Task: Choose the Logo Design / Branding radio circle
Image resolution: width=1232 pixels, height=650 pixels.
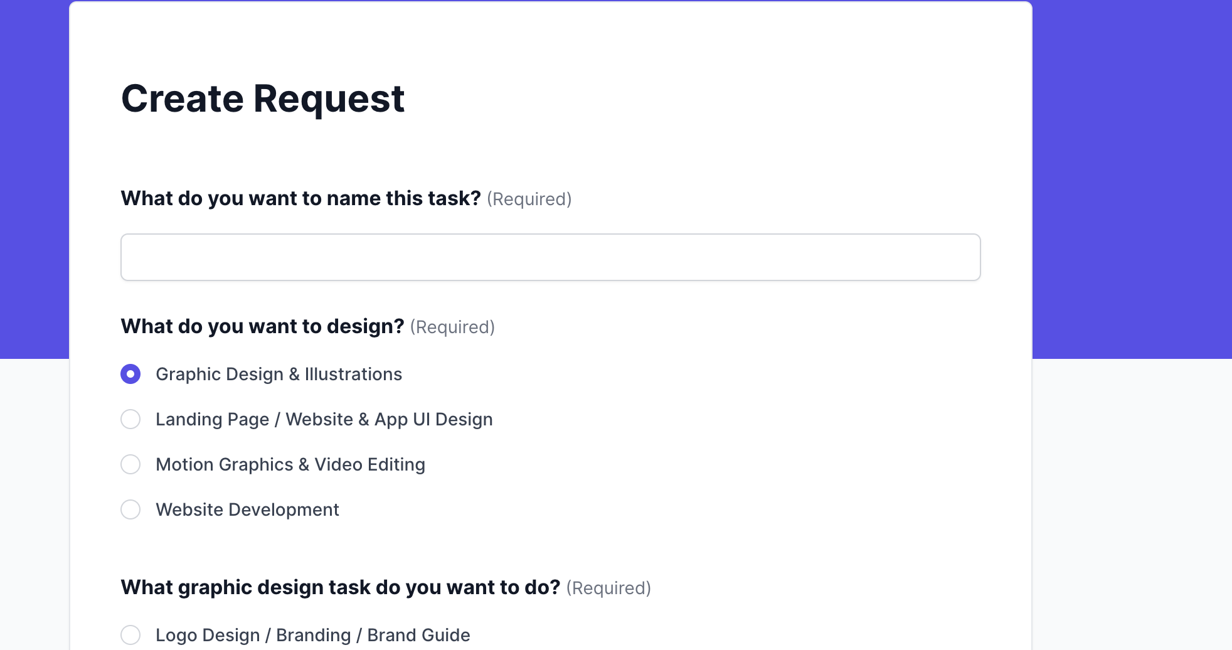Action: pos(130,635)
